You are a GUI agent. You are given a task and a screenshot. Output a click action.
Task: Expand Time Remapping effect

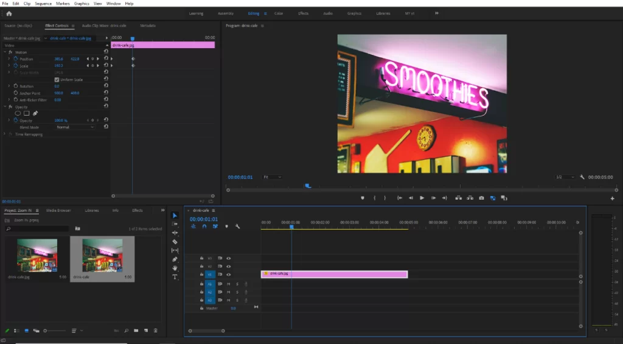(x=5, y=134)
